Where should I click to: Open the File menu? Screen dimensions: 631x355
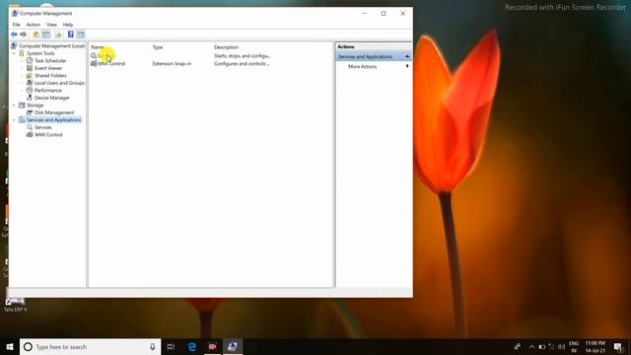[17, 25]
